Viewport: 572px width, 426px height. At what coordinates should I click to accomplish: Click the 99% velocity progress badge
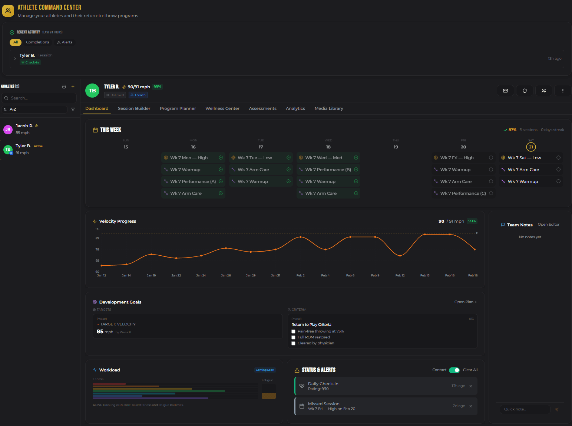coord(472,221)
